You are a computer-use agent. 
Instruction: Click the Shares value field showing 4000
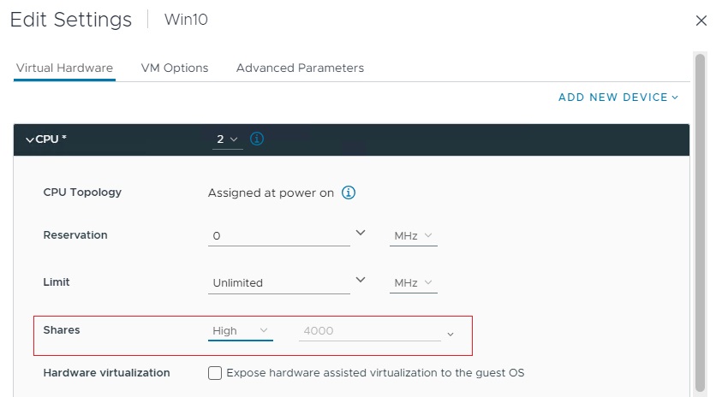coord(368,331)
